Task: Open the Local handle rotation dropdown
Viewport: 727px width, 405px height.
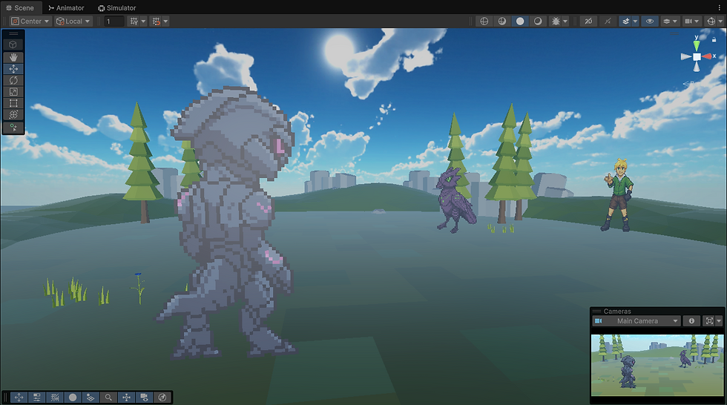Action: coord(73,22)
